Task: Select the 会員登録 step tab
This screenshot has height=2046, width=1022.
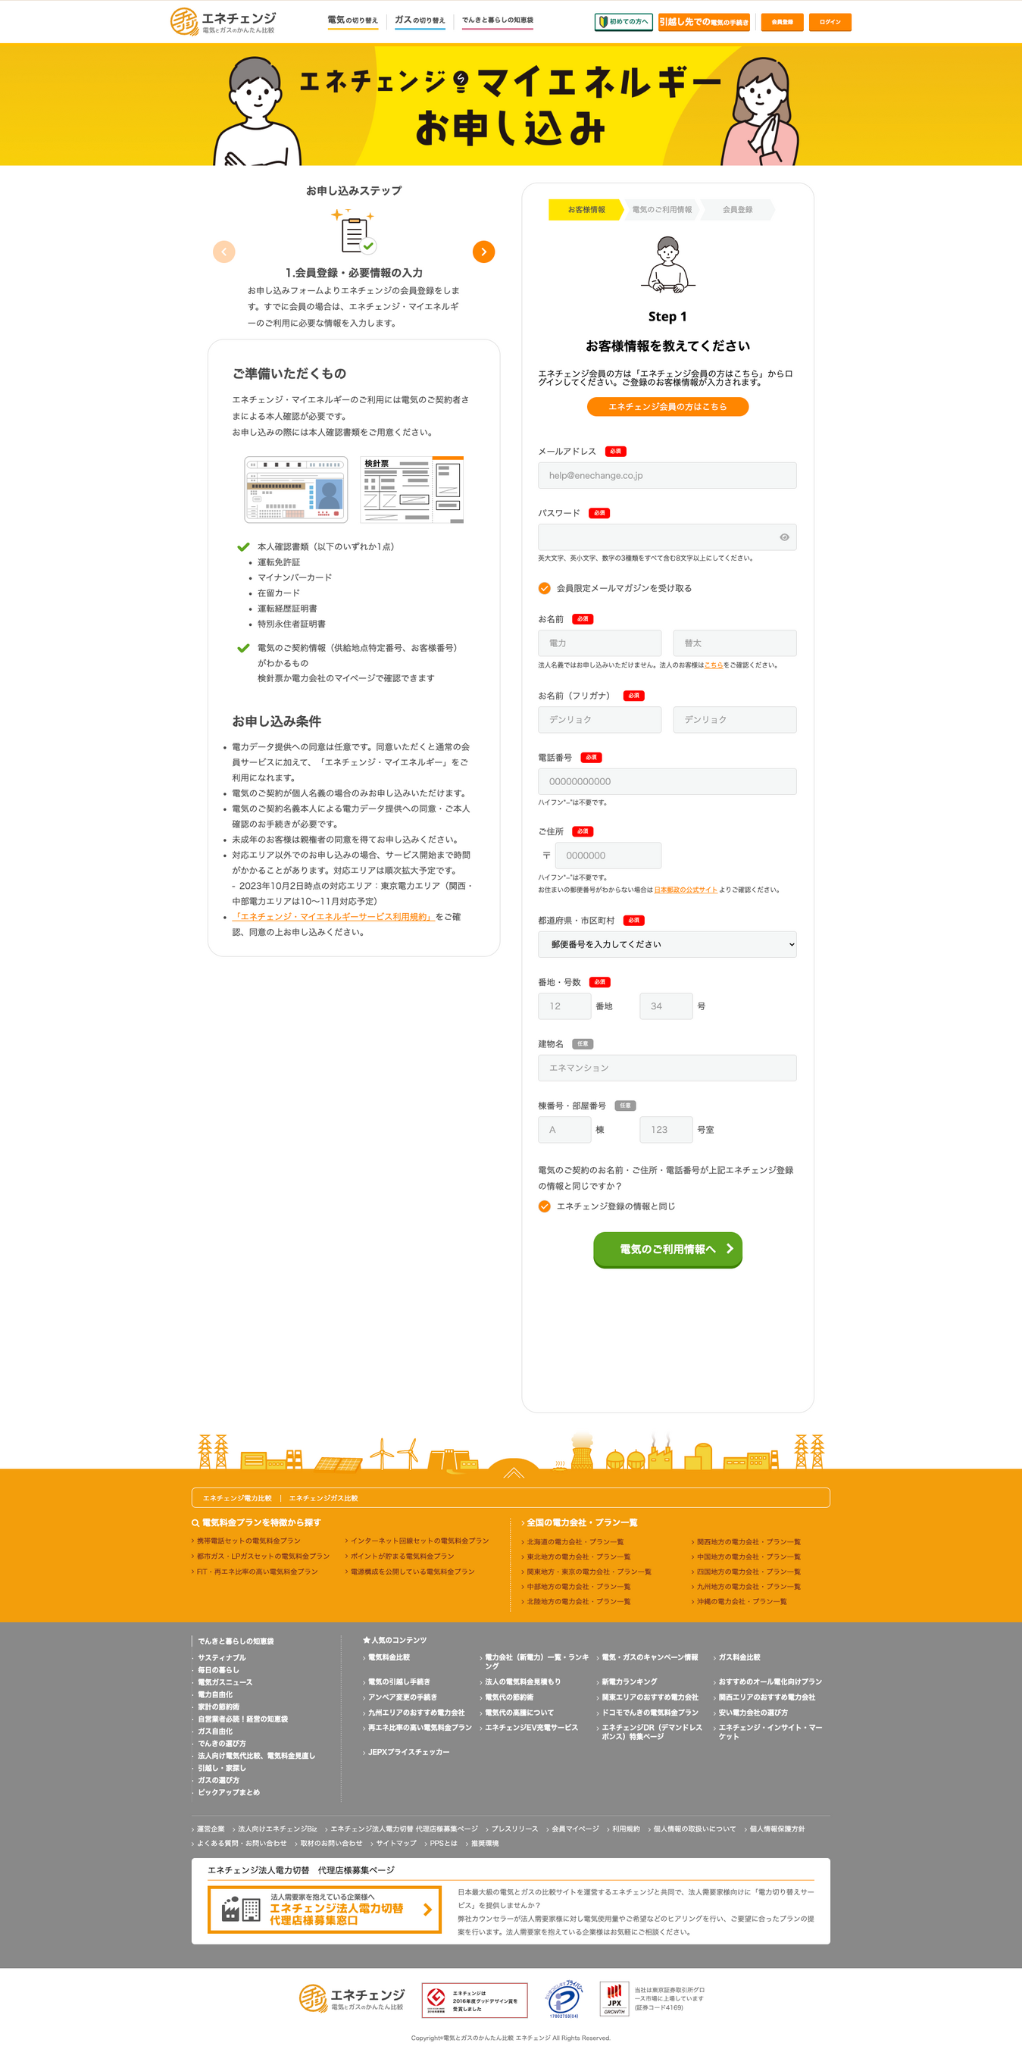Action: (x=737, y=210)
